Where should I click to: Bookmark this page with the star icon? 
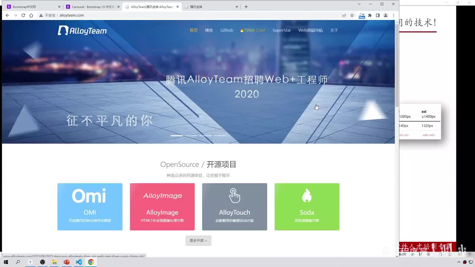pos(352,15)
